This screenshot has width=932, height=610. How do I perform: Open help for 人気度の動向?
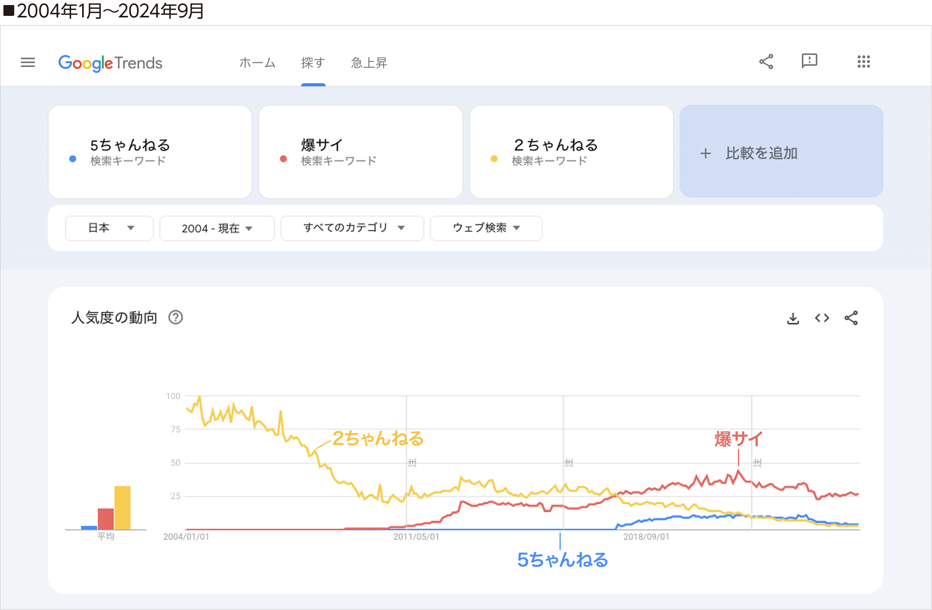175,317
